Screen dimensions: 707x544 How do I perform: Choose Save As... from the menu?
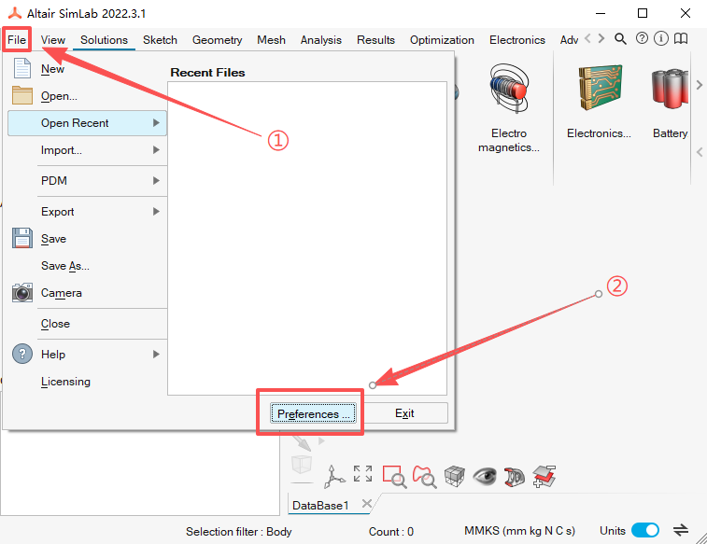(65, 266)
